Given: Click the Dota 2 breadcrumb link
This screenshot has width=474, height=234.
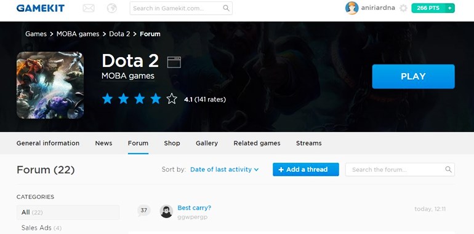Looking at the screenshot, I should pyautogui.click(x=119, y=34).
